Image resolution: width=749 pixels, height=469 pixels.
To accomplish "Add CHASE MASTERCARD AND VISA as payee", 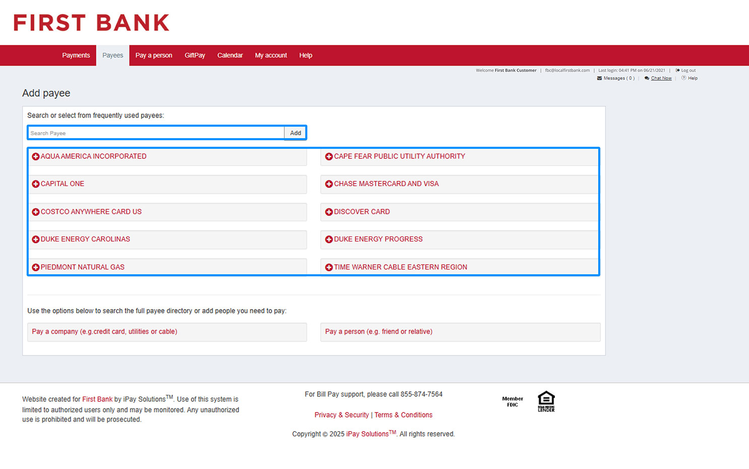I will (x=328, y=184).
